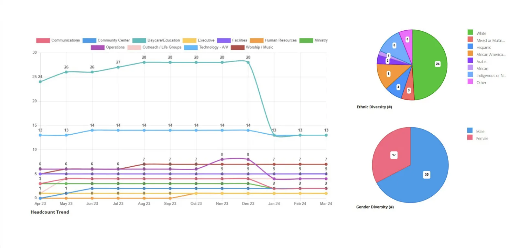Click the White legend label

point(481,34)
